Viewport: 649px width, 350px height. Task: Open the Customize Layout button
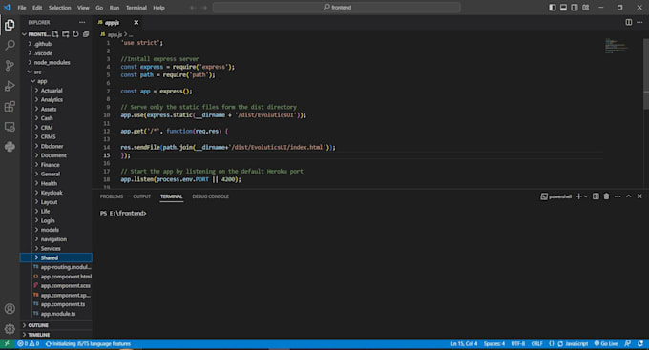coord(586,8)
